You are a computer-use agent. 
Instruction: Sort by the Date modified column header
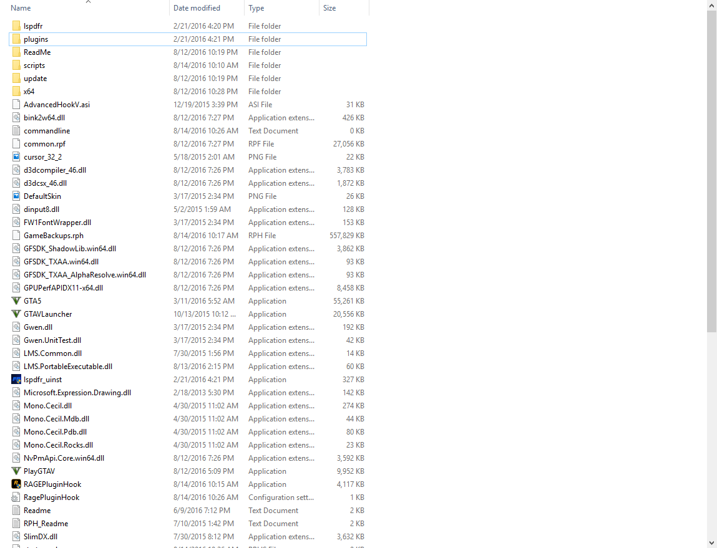pyautogui.click(x=197, y=7)
